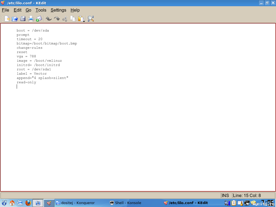Click the 'initrd= /boot/initrd' line
Screen dimensions: 276x207
point(38,65)
